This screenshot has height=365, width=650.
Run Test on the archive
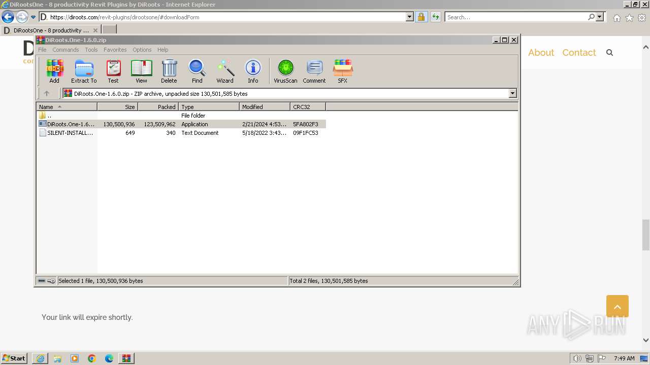[113, 71]
